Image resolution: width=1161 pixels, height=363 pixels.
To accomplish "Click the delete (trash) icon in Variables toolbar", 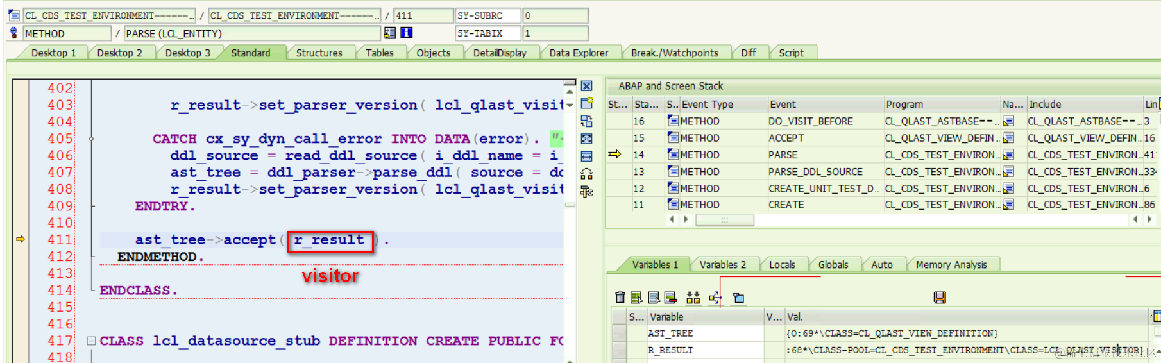I will [620, 298].
